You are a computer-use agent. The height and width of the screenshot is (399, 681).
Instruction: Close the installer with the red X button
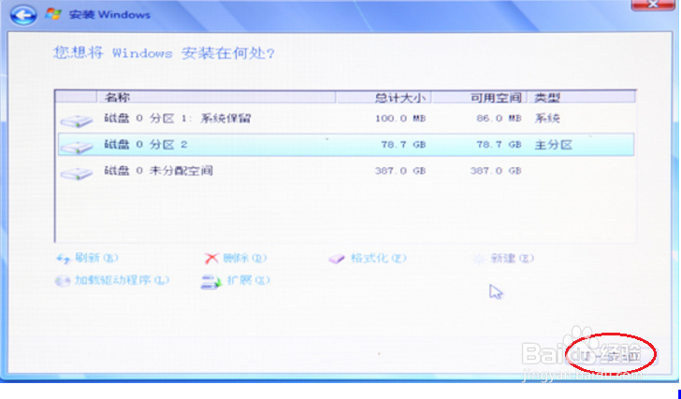(x=653, y=5)
